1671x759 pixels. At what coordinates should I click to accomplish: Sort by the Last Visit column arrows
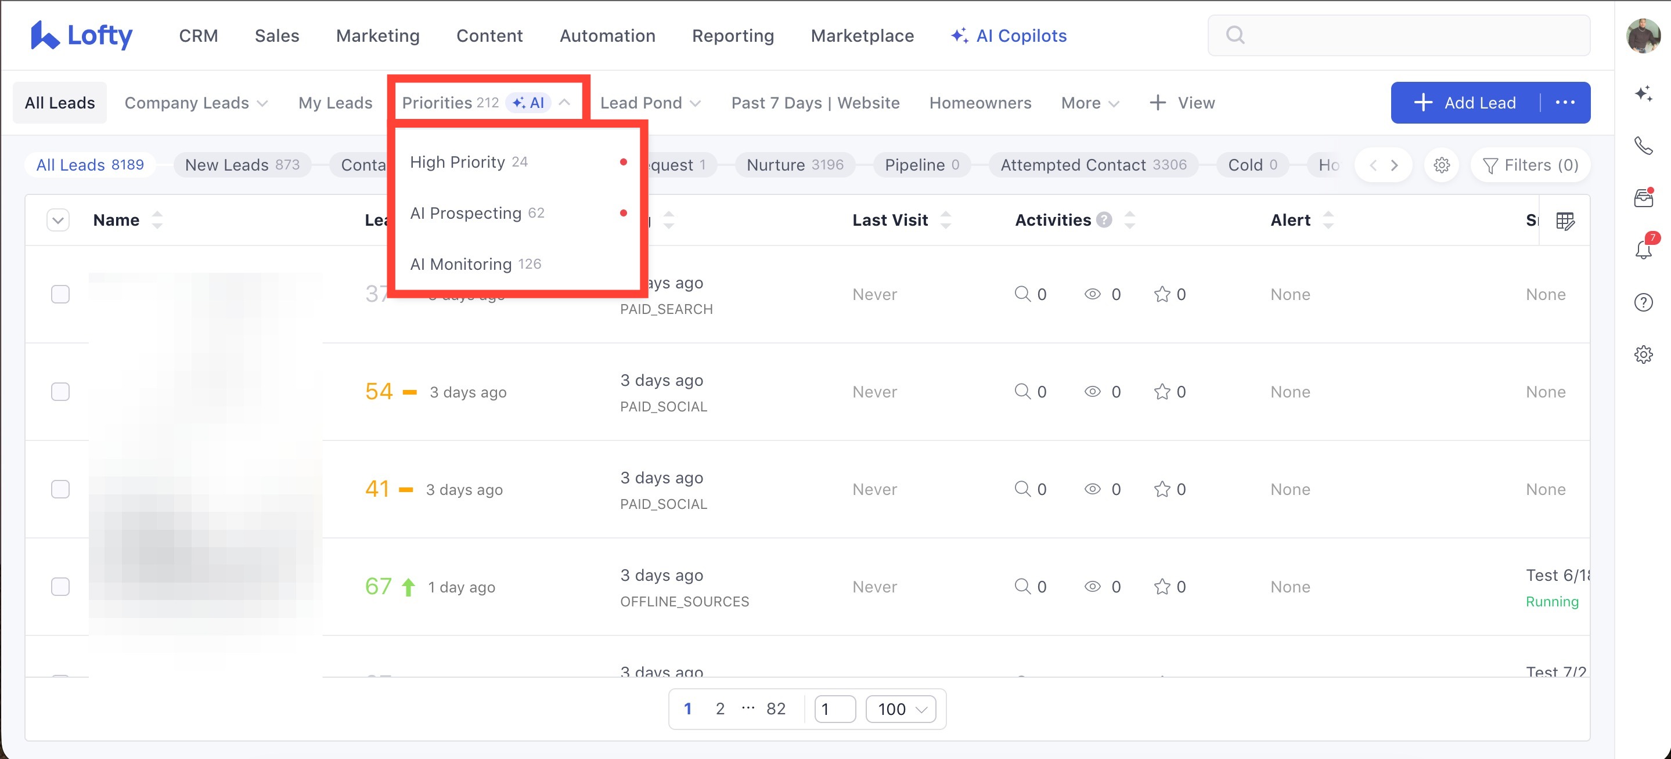point(945,221)
